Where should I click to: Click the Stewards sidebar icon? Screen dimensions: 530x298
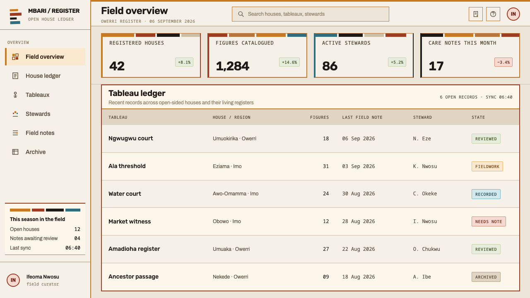point(15,114)
